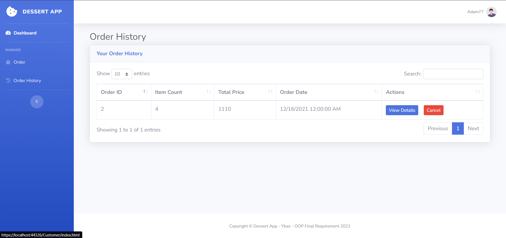
Task: Sort the table by Order ID column arrows
Action: point(145,92)
